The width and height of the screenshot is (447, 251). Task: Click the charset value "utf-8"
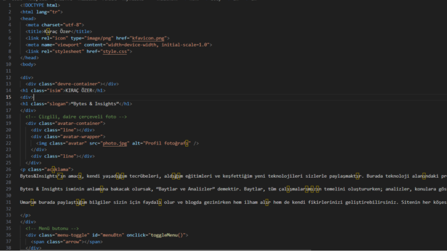coord(72,25)
